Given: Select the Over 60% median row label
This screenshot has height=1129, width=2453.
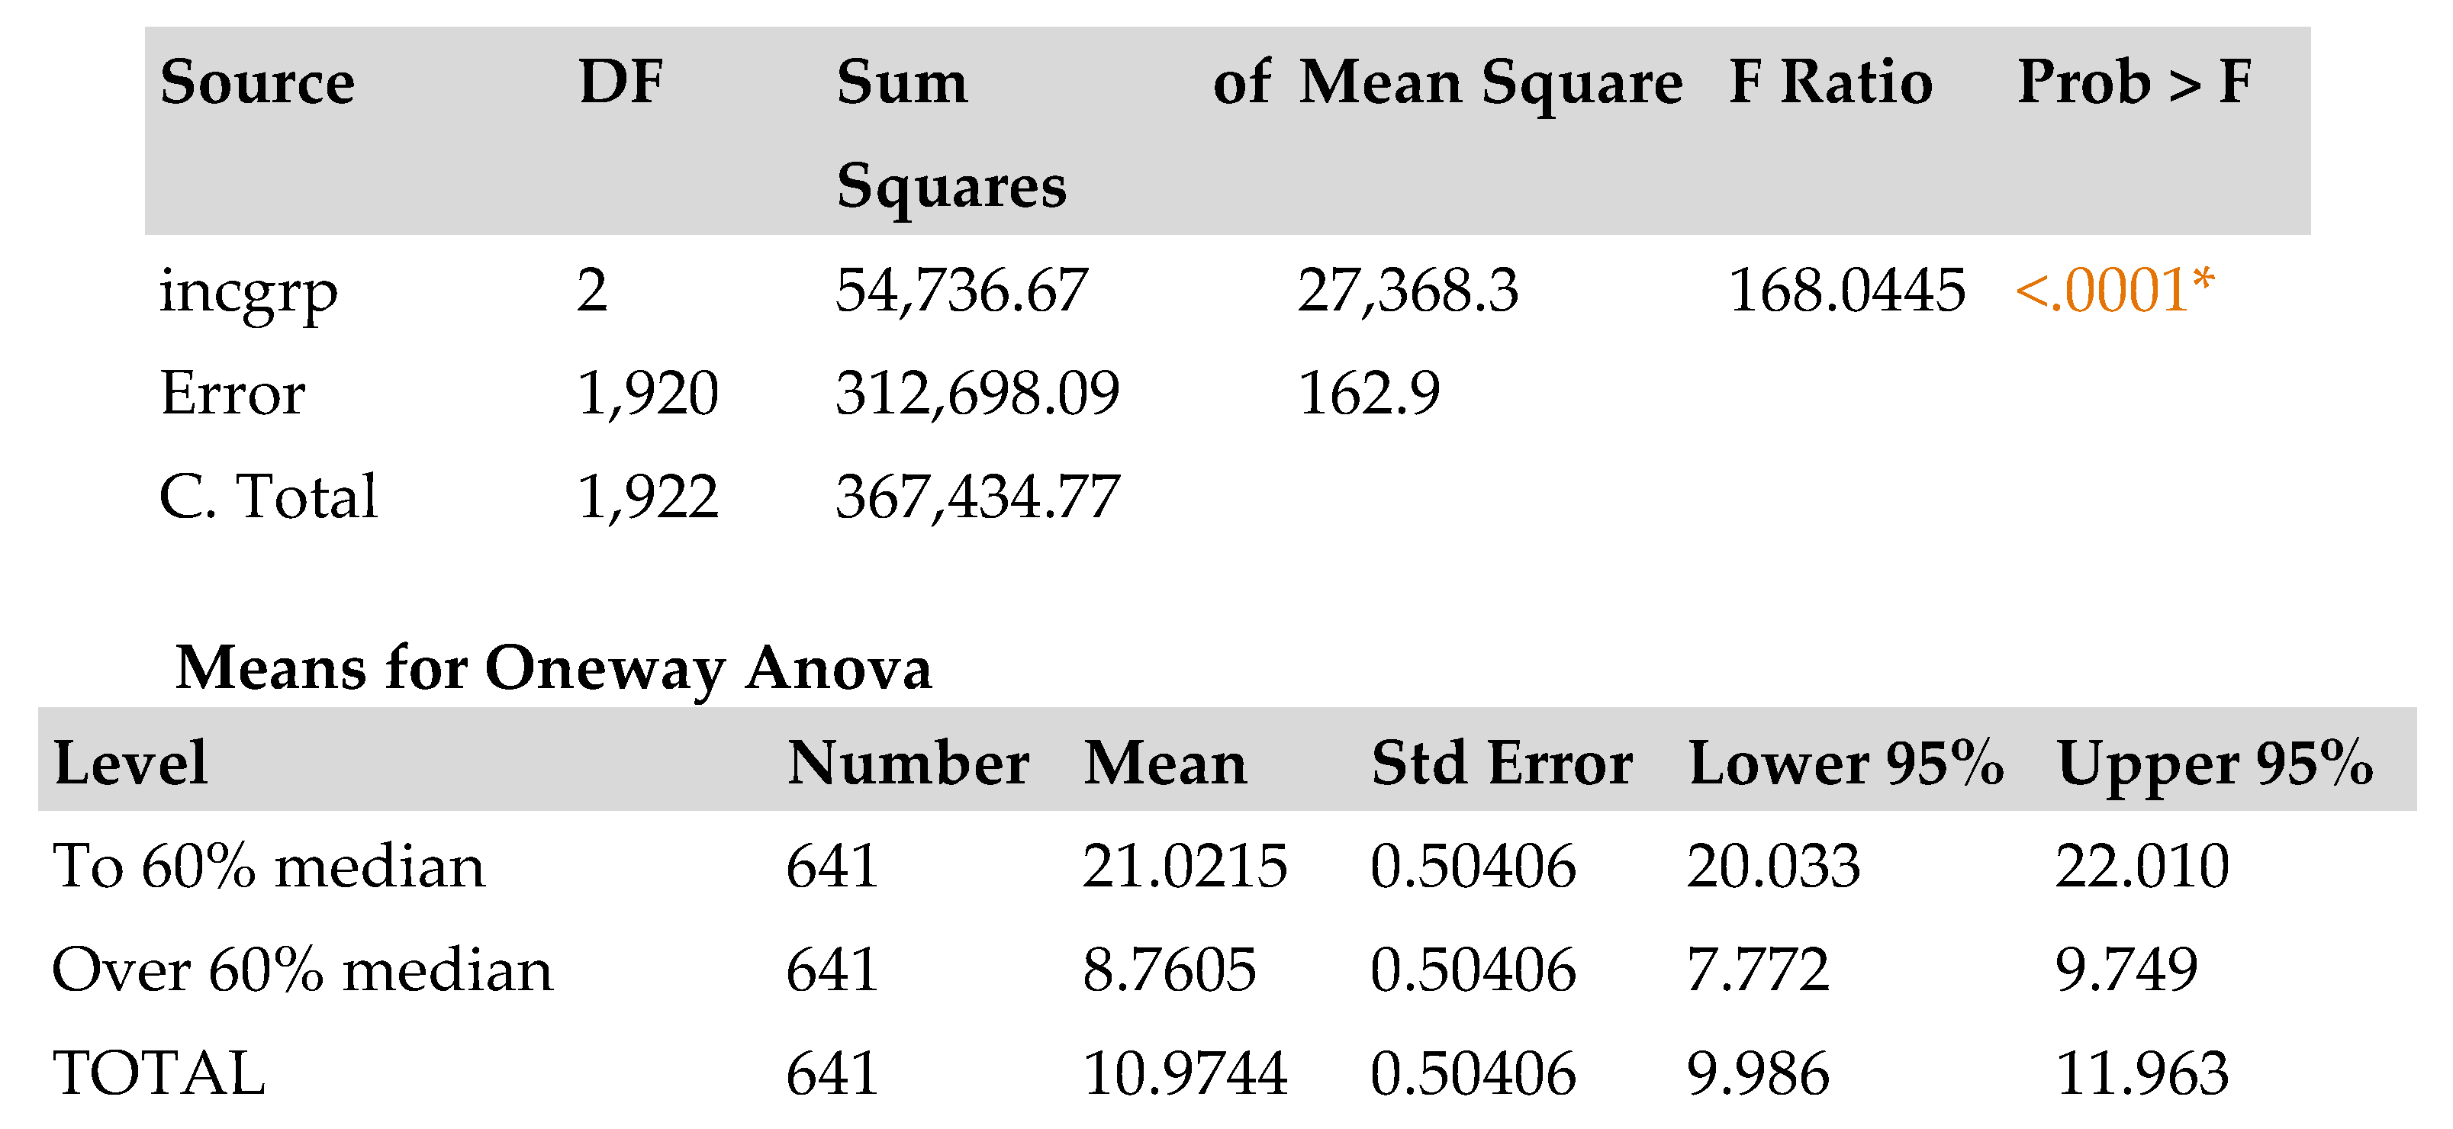Looking at the screenshot, I should [x=302, y=971].
